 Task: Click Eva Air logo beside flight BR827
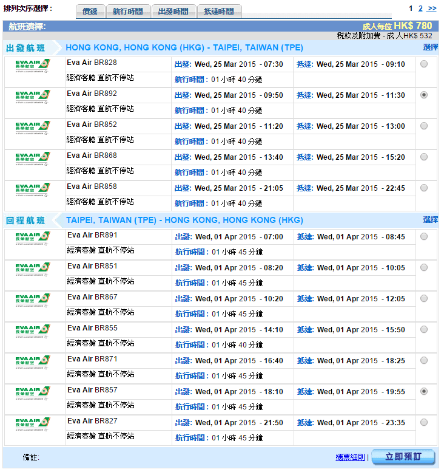click(x=33, y=424)
